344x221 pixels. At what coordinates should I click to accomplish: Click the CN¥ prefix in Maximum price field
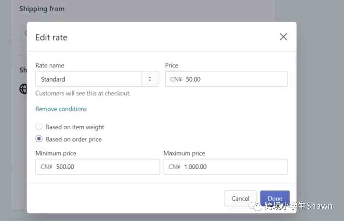[x=174, y=167]
